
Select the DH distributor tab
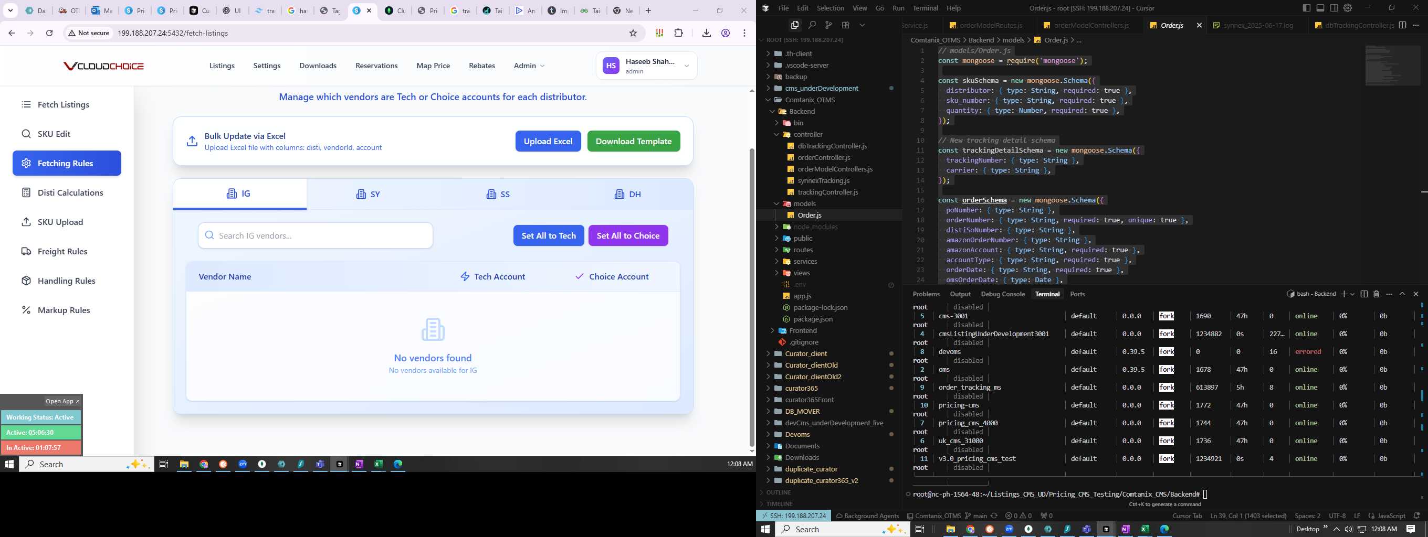627,195
